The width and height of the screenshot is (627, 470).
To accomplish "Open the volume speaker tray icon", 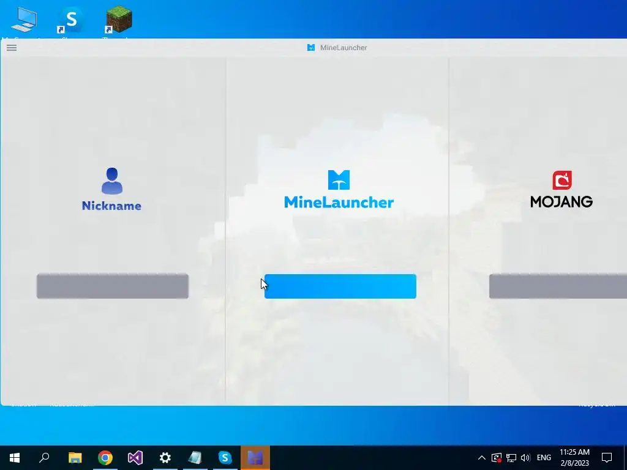I will click(525, 458).
